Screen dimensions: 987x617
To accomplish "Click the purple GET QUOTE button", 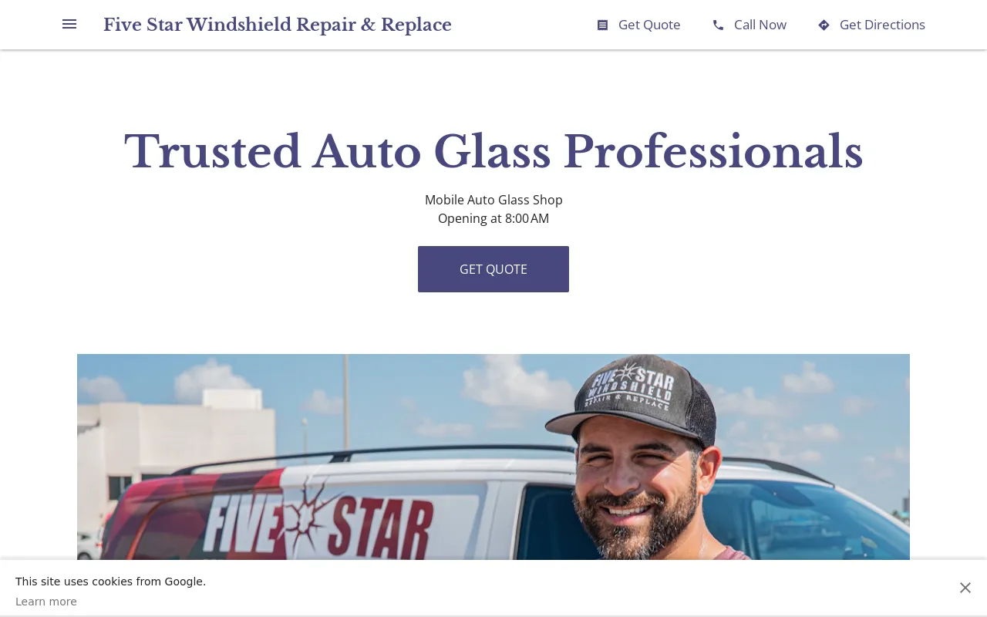I will point(493,269).
